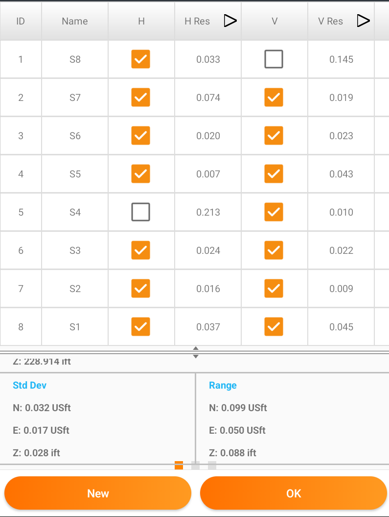The image size is (389, 517).
Task: Select the third gray page indicator
Action: (212, 465)
